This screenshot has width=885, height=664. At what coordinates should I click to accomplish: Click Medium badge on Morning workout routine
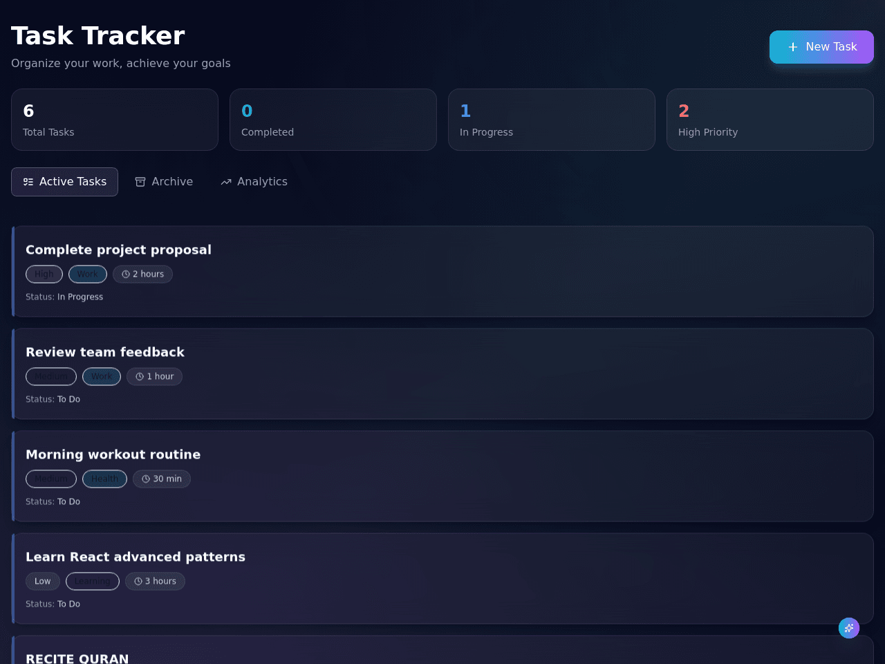[x=51, y=479]
